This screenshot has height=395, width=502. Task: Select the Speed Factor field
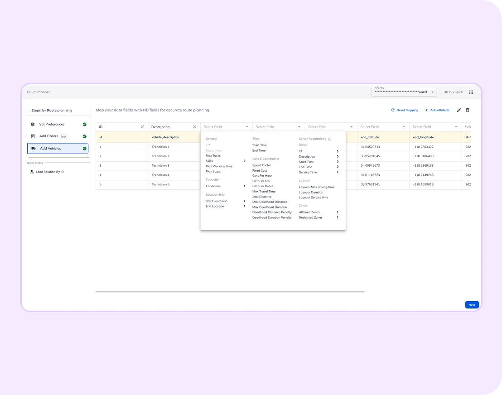click(x=261, y=165)
